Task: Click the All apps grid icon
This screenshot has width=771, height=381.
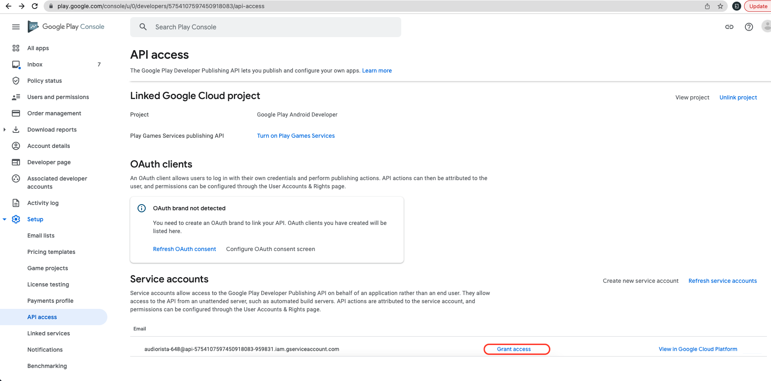Action: click(16, 48)
